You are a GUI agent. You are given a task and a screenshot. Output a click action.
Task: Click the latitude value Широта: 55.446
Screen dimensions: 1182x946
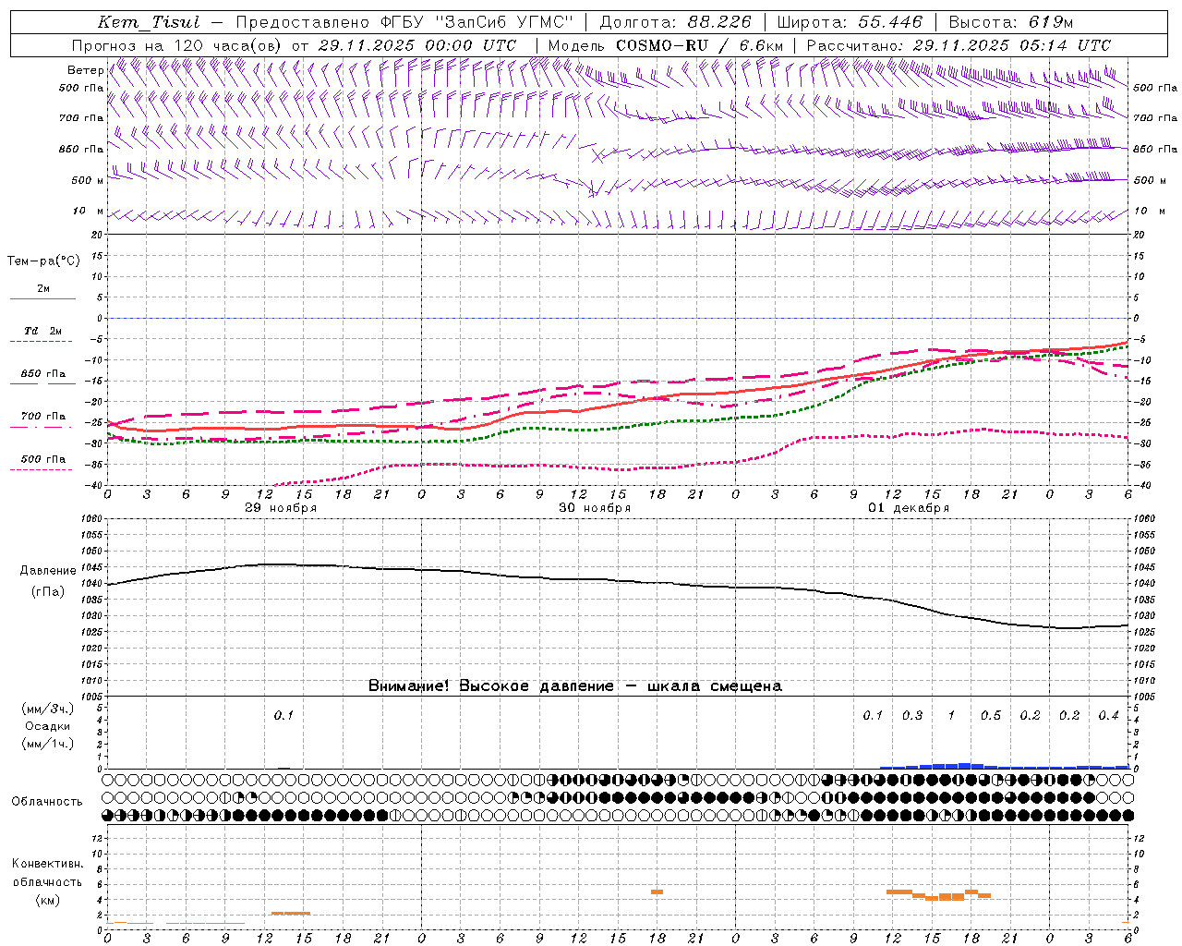pyautogui.click(x=850, y=22)
